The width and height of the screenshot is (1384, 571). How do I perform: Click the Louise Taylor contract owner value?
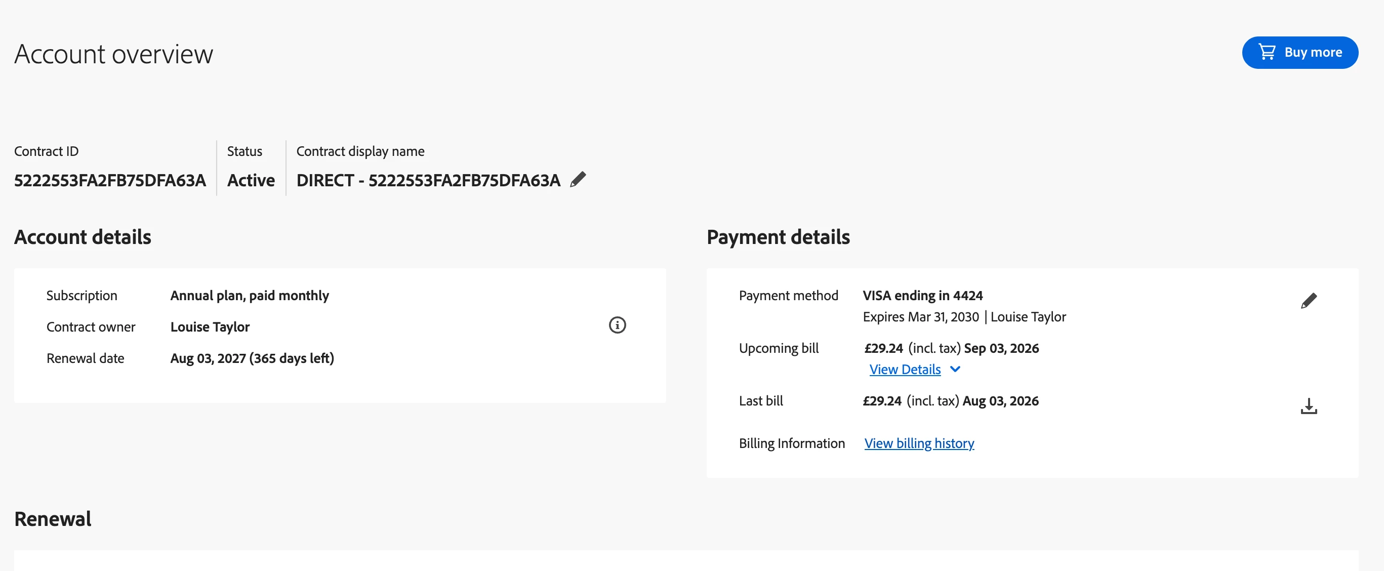click(210, 327)
